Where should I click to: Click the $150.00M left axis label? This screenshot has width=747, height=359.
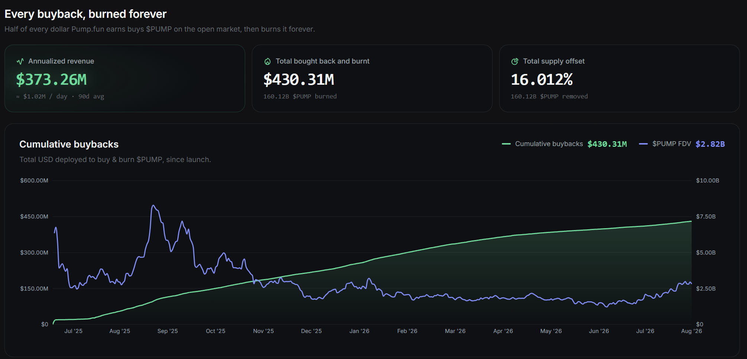pos(34,289)
